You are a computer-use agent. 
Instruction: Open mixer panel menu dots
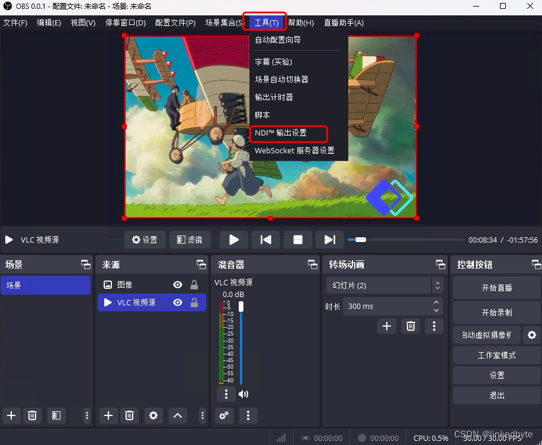(x=248, y=415)
